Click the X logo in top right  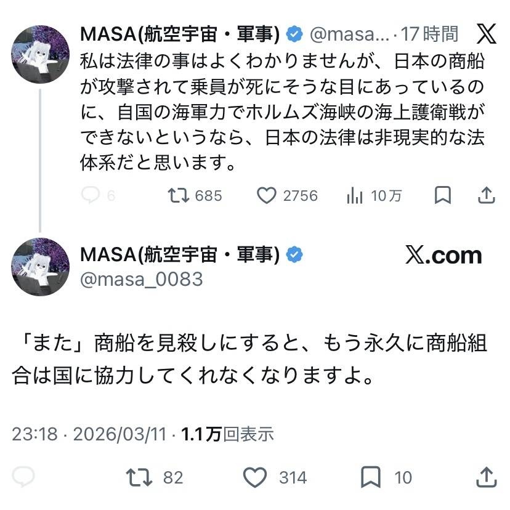pos(487,34)
